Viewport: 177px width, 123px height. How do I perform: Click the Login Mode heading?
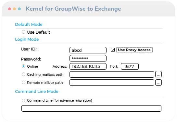[27, 39]
